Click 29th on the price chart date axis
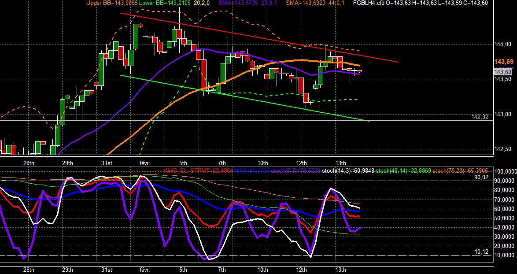 (x=67, y=163)
